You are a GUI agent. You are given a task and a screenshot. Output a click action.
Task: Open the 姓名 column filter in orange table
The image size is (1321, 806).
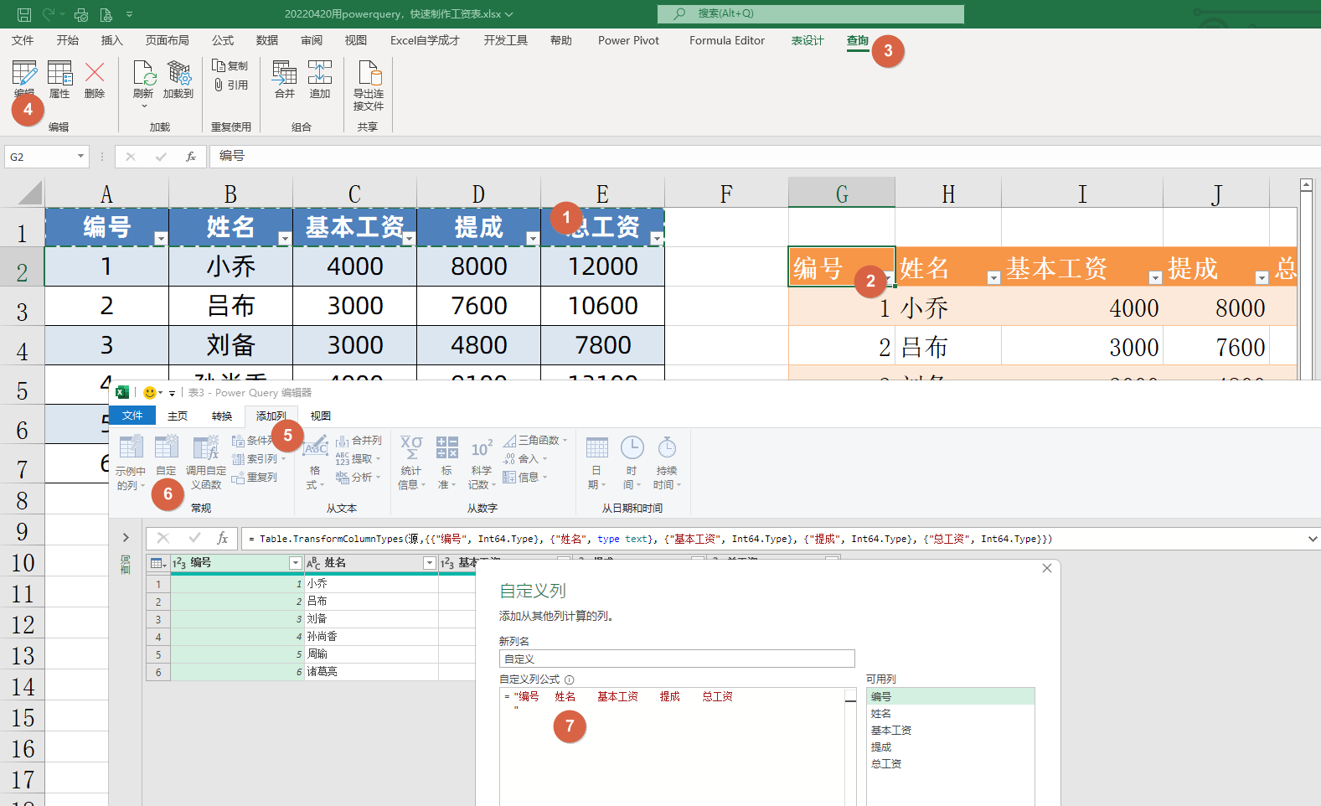tap(993, 278)
